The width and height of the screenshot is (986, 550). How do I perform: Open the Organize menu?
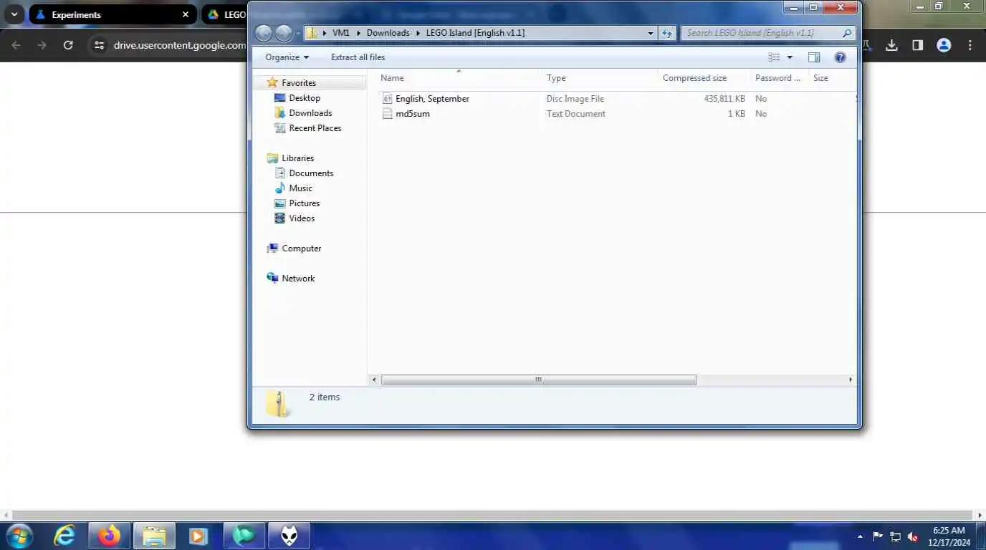pos(287,57)
